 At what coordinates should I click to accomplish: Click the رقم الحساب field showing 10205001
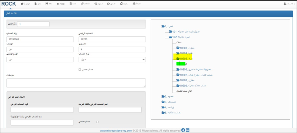tap(40, 40)
